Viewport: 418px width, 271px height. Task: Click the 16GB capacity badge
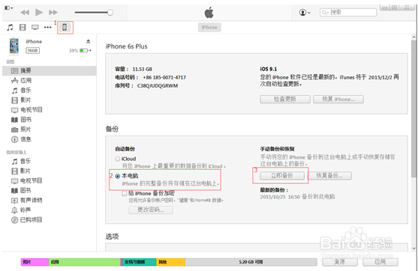click(32, 50)
